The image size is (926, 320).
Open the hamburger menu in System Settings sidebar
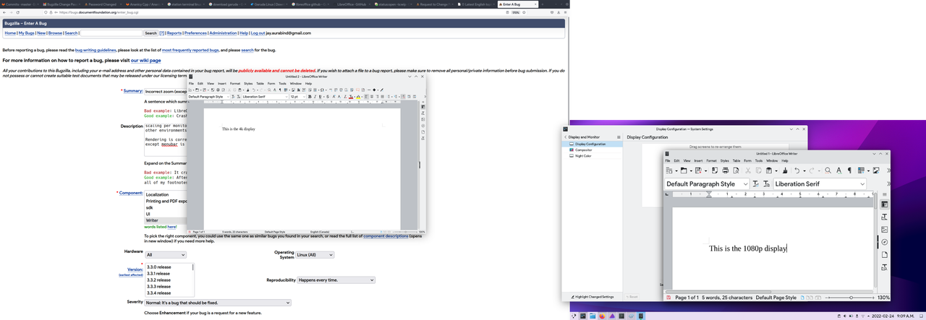point(619,137)
